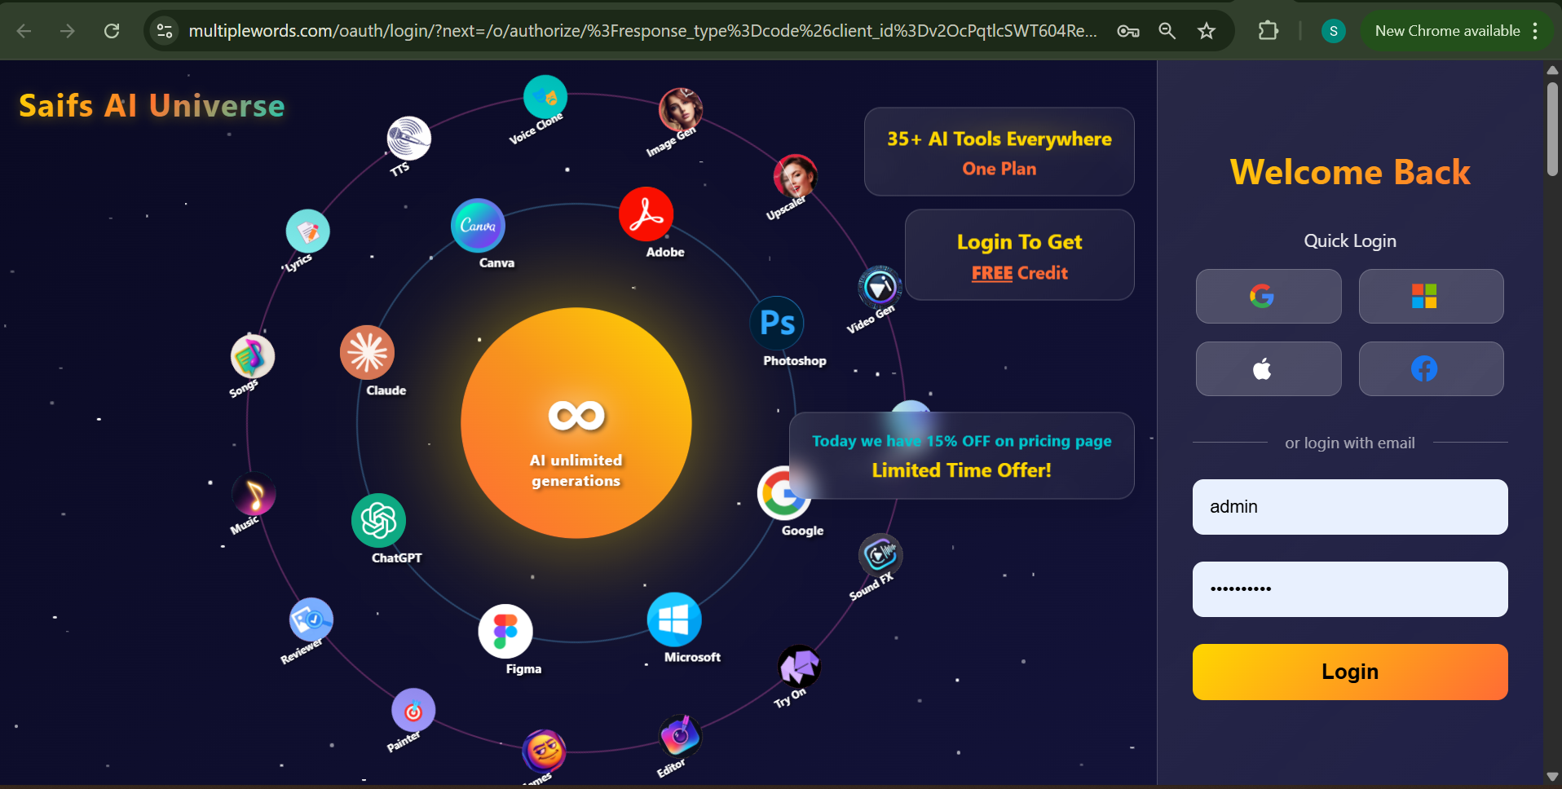Select the Upscaler orbit icon
The width and height of the screenshot is (1562, 789).
click(x=795, y=175)
